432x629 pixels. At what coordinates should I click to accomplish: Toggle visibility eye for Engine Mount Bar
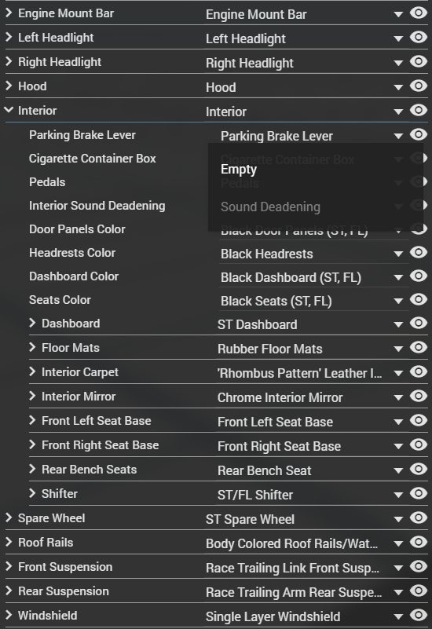(x=419, y=13)
